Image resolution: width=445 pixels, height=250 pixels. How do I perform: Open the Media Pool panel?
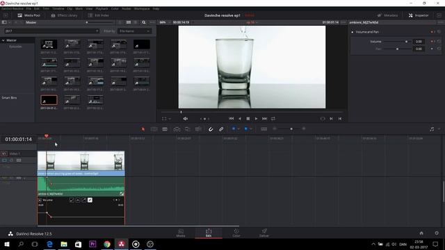click(x=29, y=15)
